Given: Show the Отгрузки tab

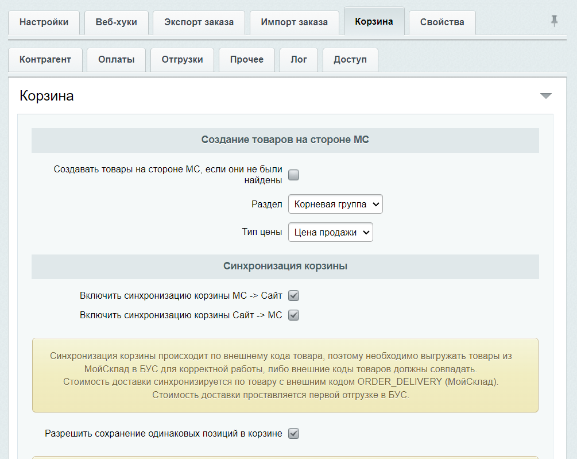Looking at the screenshot, I should click(182, 59).
